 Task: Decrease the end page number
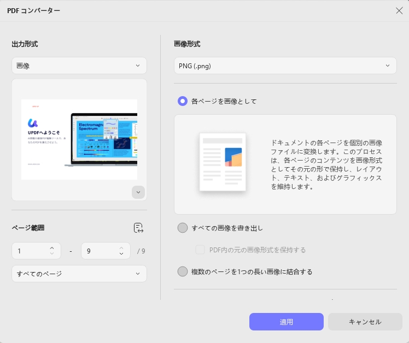coord(121,253)
